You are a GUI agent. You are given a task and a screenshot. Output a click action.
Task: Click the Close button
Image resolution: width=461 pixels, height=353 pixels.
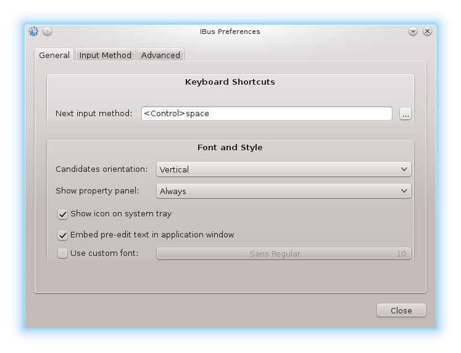tap(401, 310)
